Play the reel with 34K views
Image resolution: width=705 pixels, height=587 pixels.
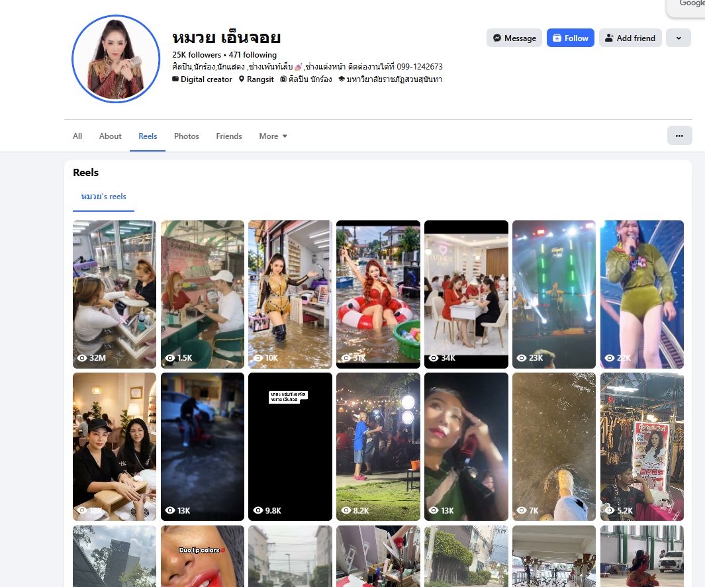(x=466, y=294)
